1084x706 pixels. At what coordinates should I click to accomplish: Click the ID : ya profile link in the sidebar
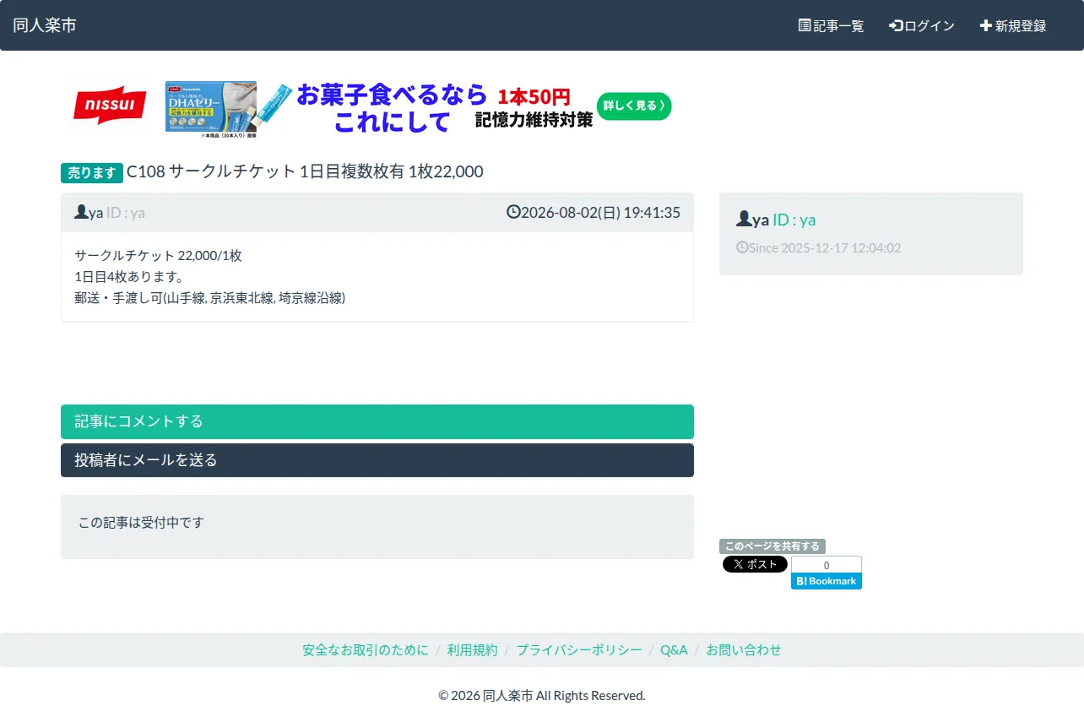pyautogui.click(x=794, y=220)
